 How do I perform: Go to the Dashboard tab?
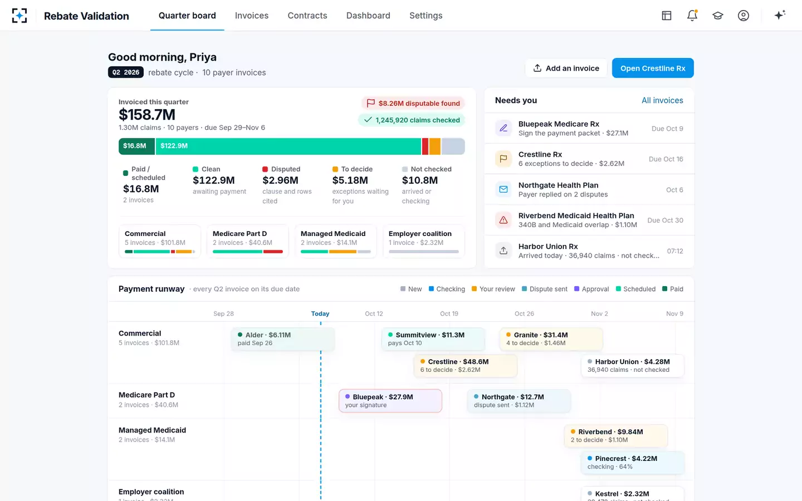click(368, 16)
